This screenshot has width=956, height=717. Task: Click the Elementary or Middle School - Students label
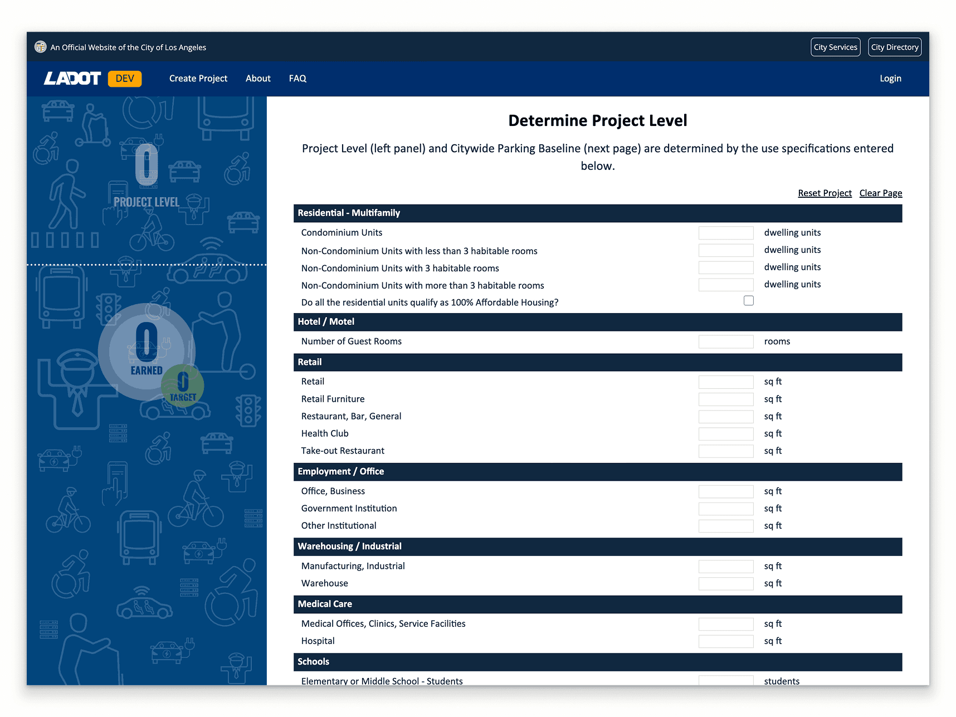click(382, 681)
